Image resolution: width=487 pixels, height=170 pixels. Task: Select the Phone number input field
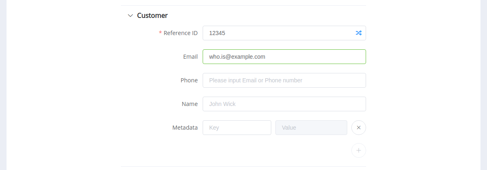[284, 80]
